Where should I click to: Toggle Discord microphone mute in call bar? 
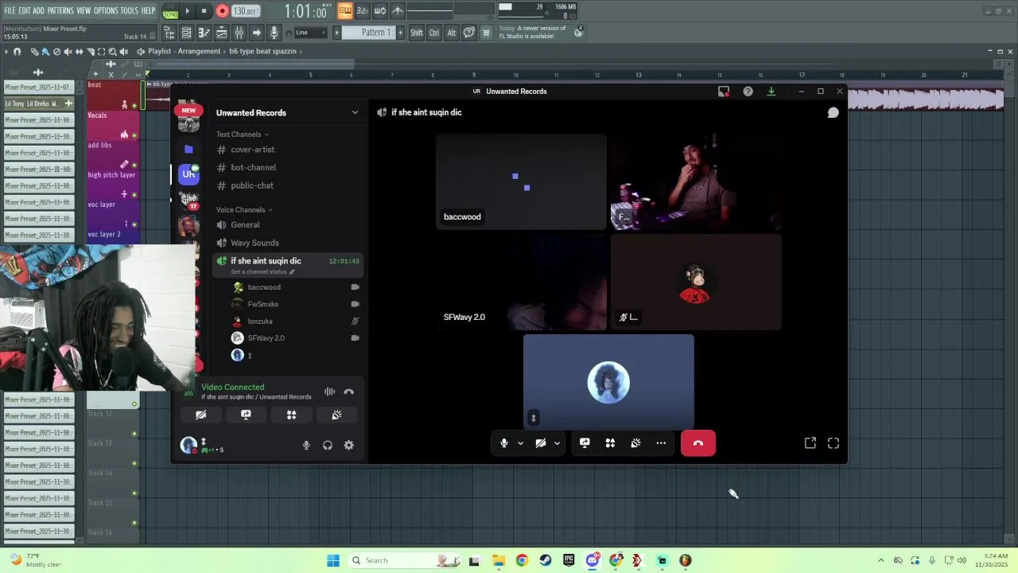[504, 443]
